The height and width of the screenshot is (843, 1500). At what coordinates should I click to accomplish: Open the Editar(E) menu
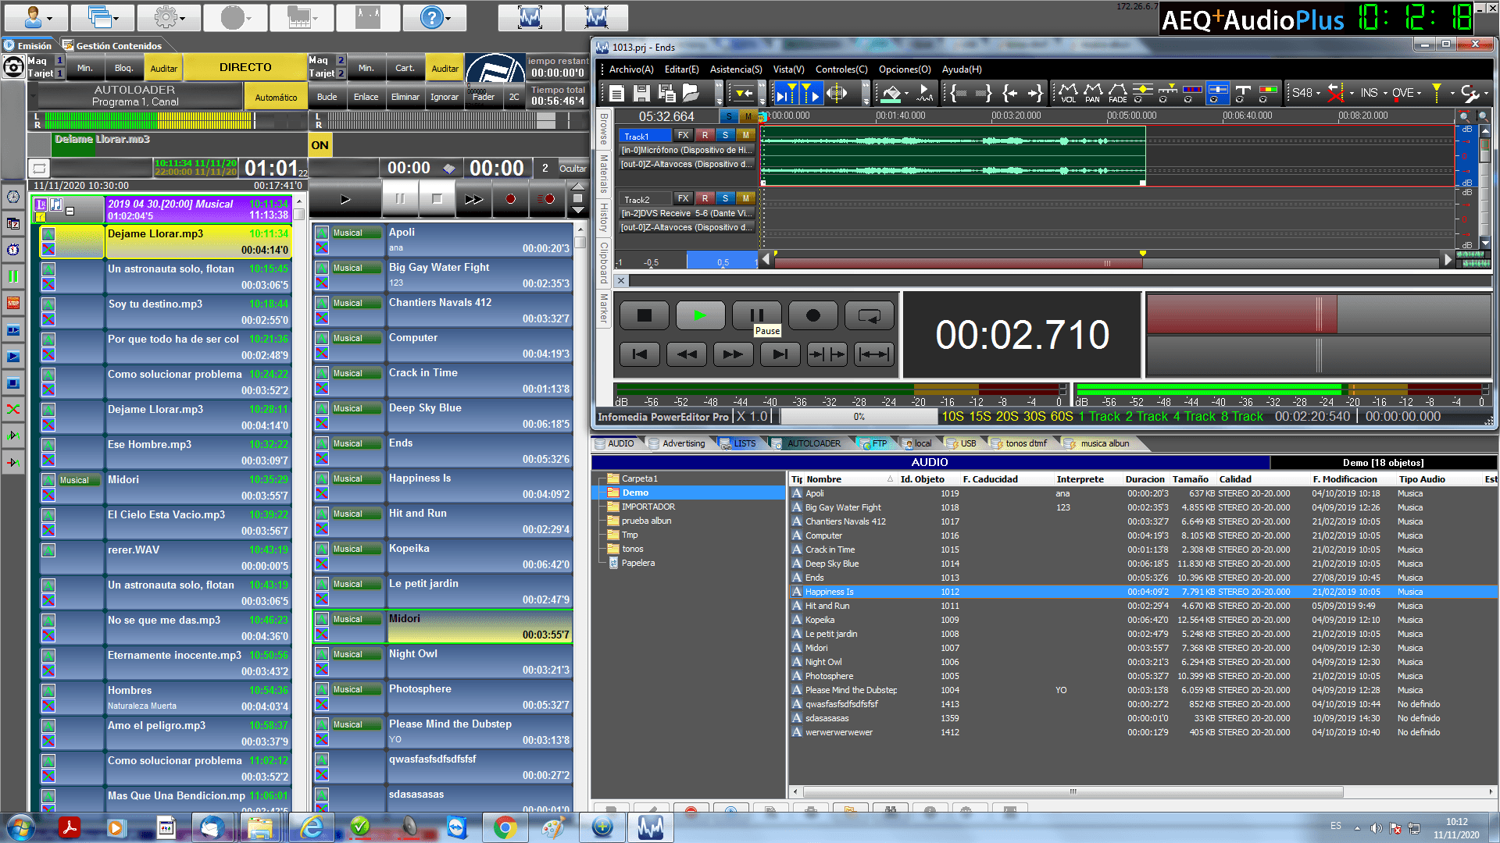point(681,69)
